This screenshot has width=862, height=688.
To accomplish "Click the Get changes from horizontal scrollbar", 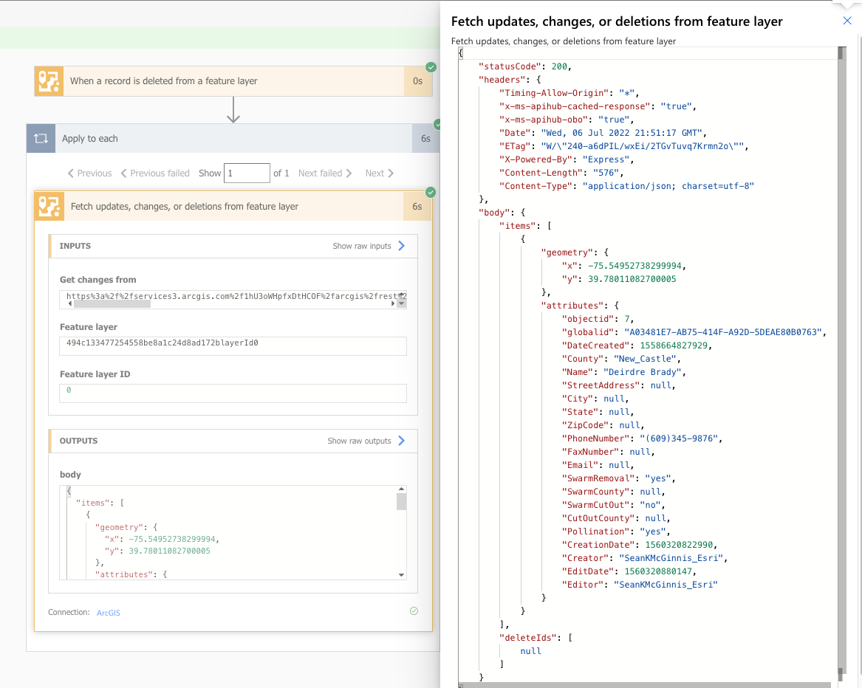I will 111,303.
